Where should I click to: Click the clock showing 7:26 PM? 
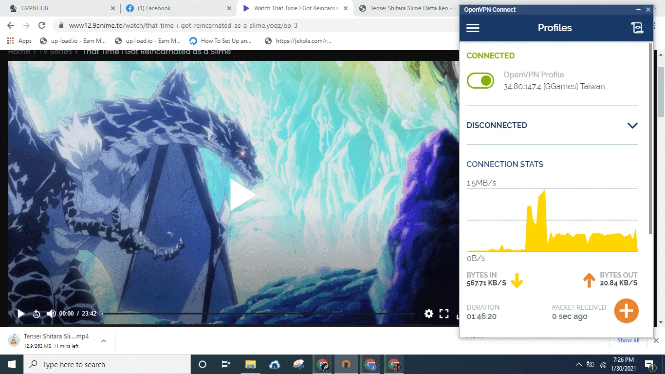click(x=623, y=360)
